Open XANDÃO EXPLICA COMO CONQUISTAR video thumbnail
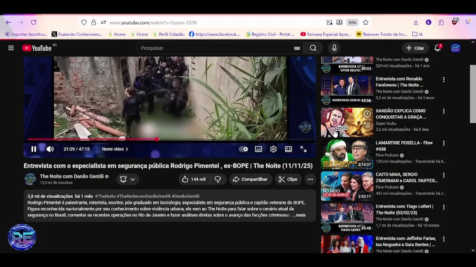 tap(347, 122)
